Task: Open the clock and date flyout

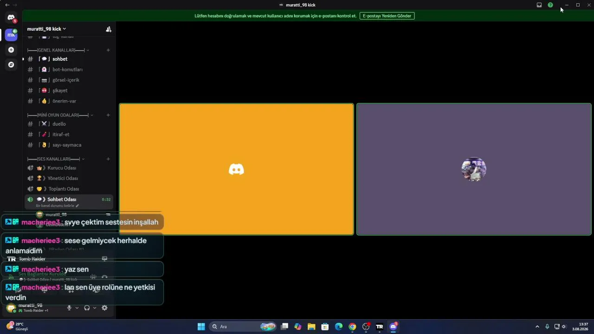Action: (x=581, y=327)
